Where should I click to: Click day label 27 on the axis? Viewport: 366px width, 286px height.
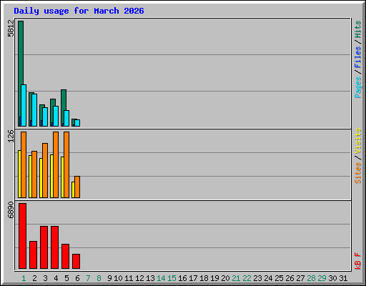point(300,278)
